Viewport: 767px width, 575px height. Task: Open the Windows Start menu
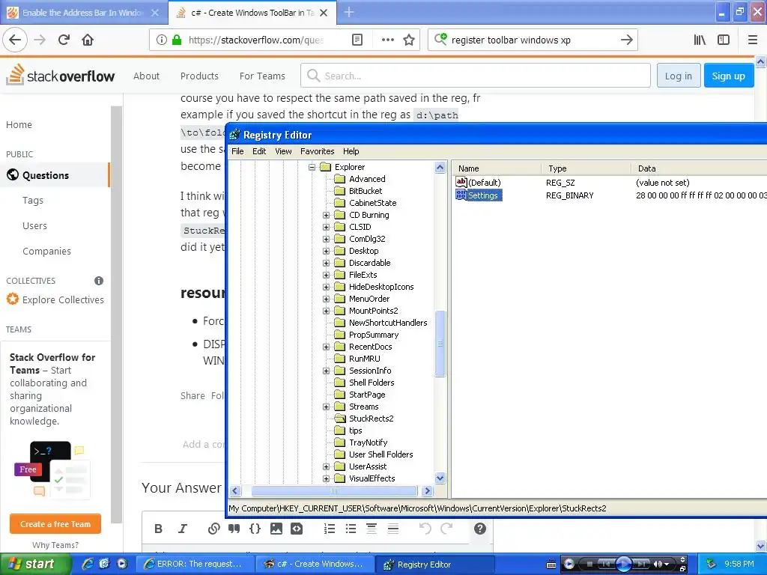[34, 565]
